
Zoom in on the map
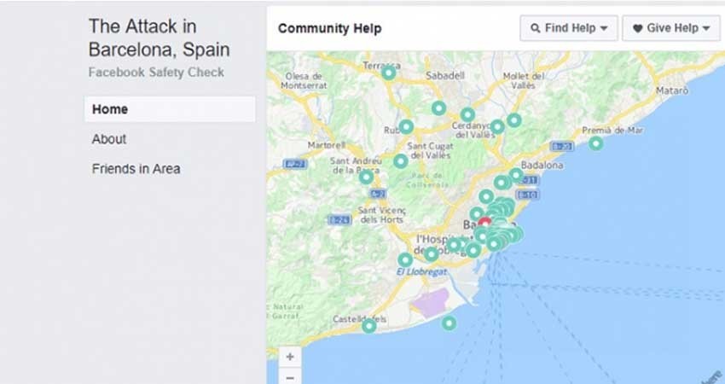point(290,357)
